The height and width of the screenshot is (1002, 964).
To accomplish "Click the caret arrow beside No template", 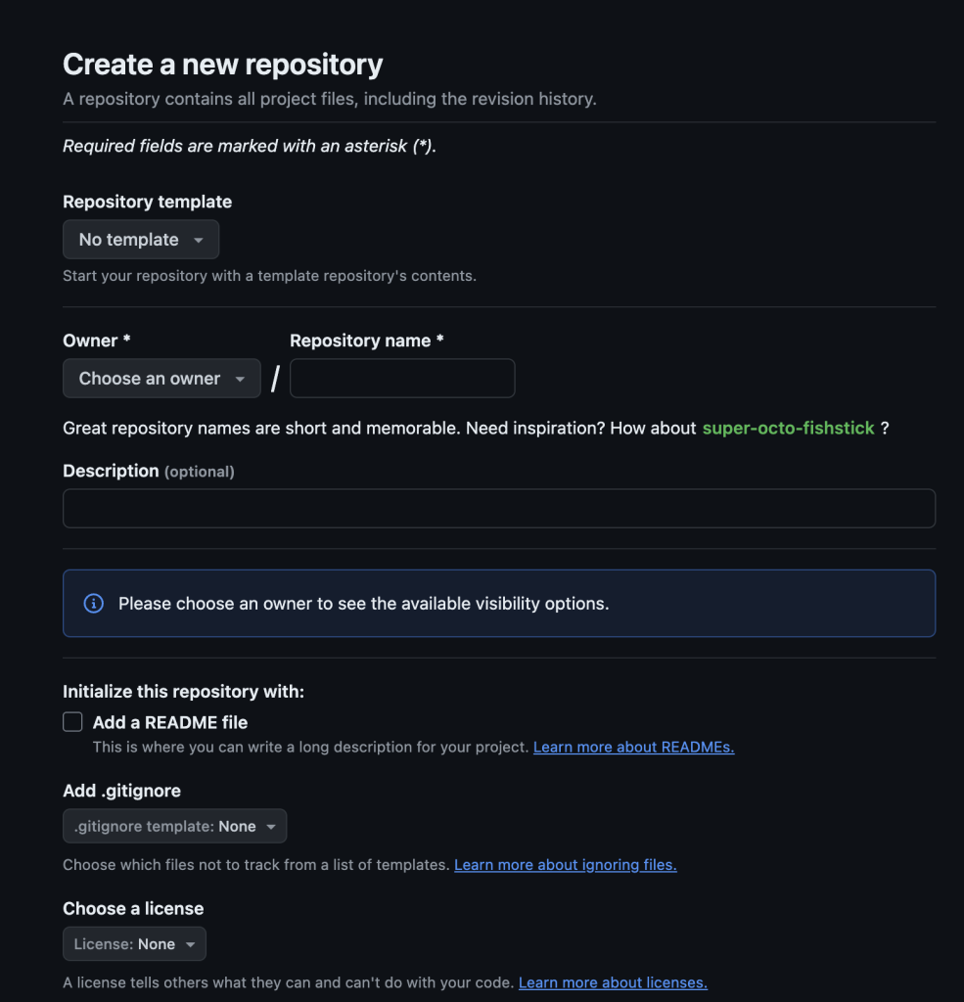I will click(x=198, y=241).
